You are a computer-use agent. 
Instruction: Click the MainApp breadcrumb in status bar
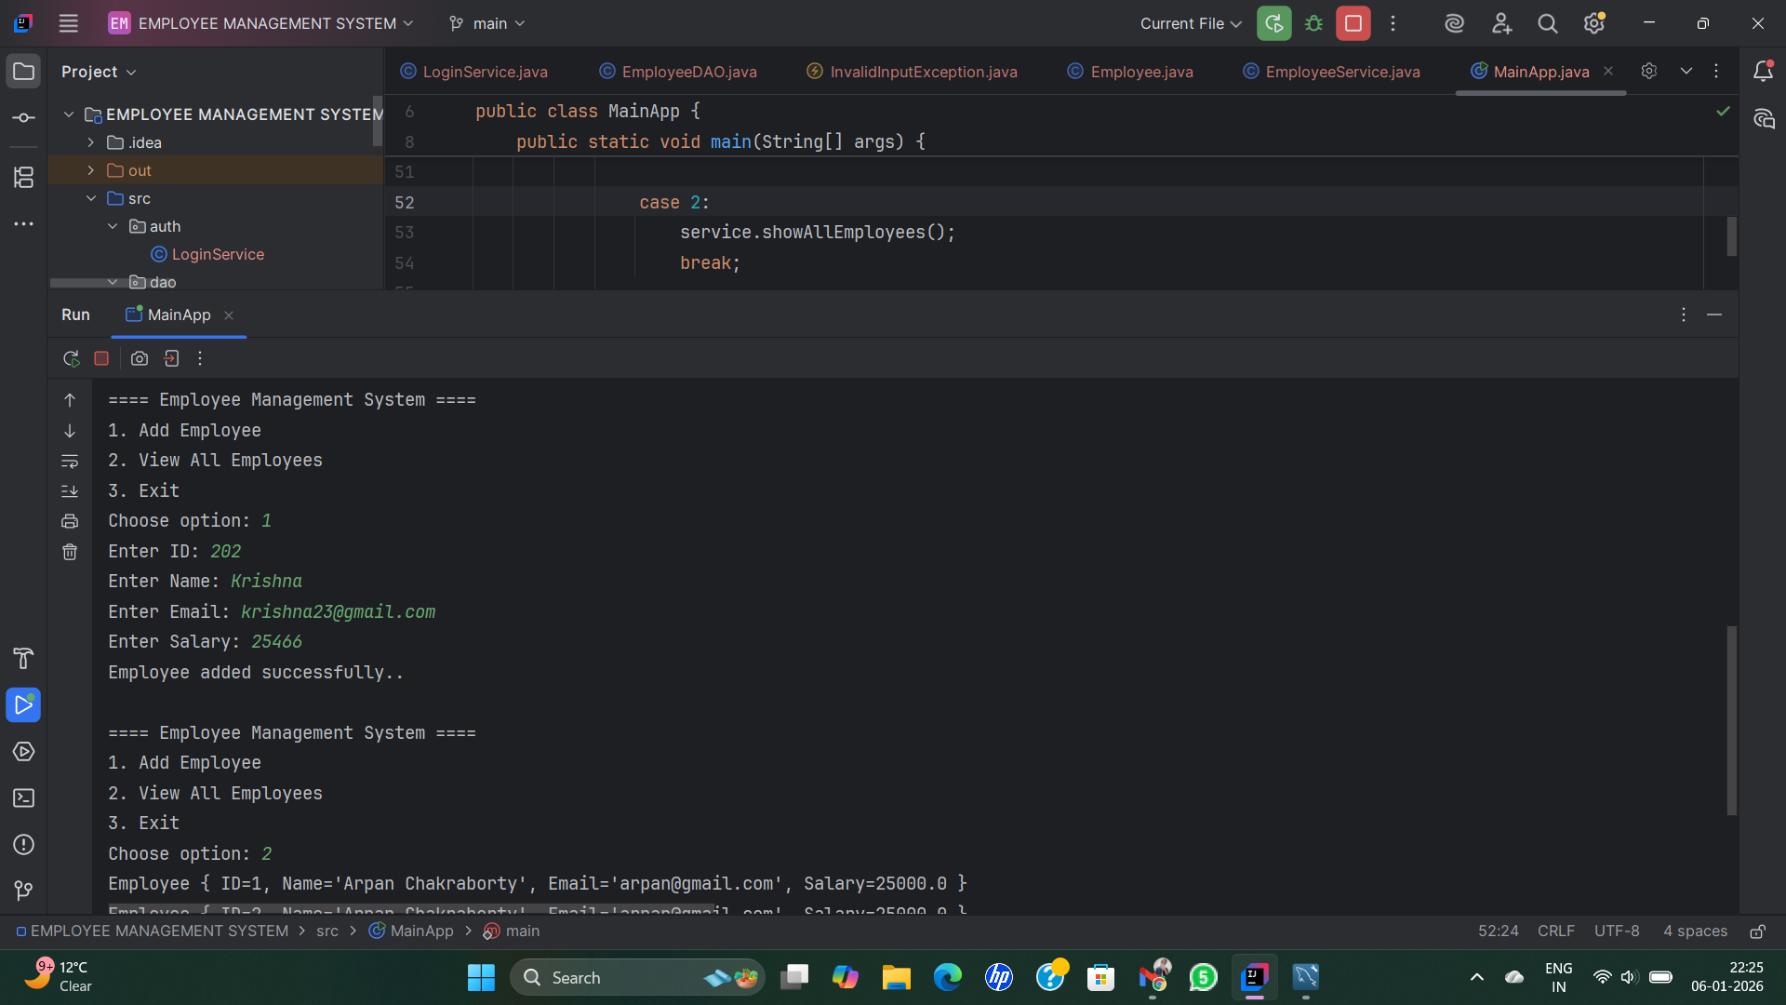[420, 931]
